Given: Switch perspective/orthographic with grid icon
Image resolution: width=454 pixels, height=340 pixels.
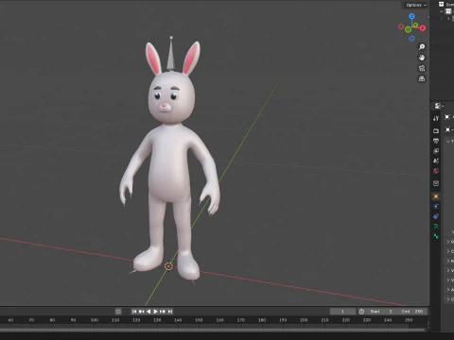Looking at the screenshot, I should pos(422,78).
